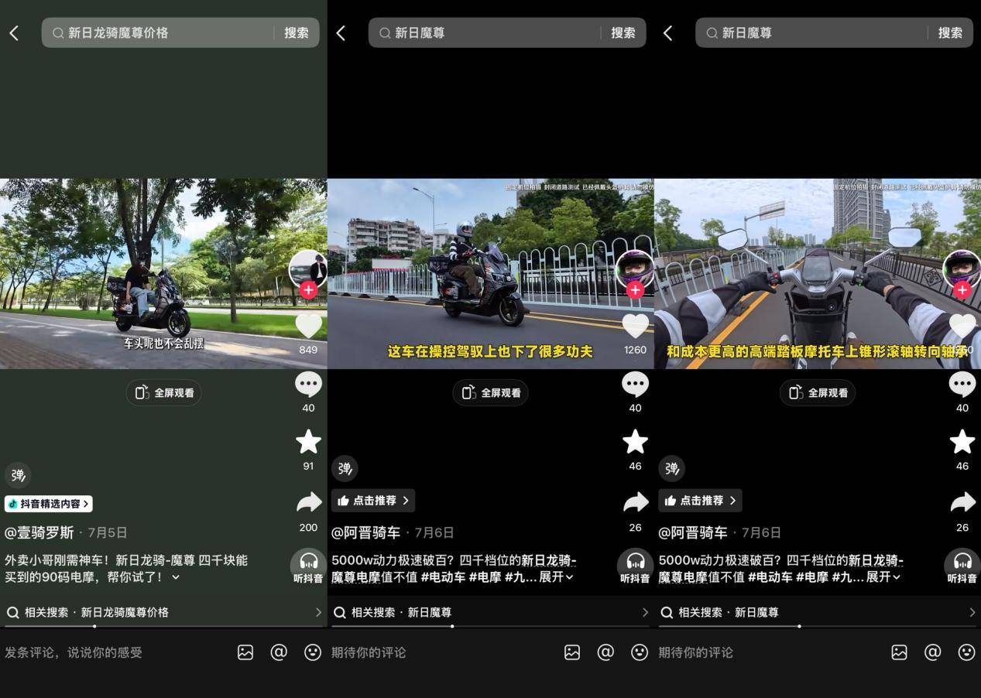The image size is (981, 698).
Task: Open 听抖音 in the middle screenshot
Action: (635, 566)
